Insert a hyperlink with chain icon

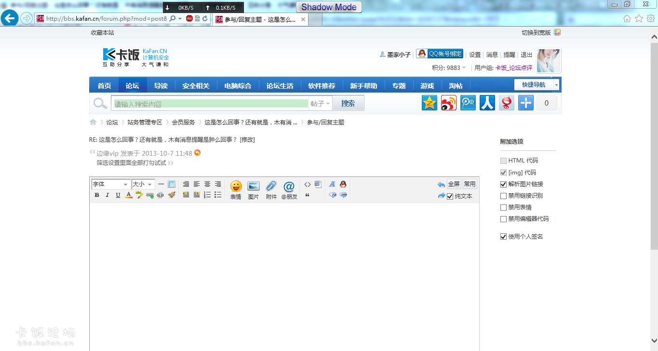(x=150, y=195)
